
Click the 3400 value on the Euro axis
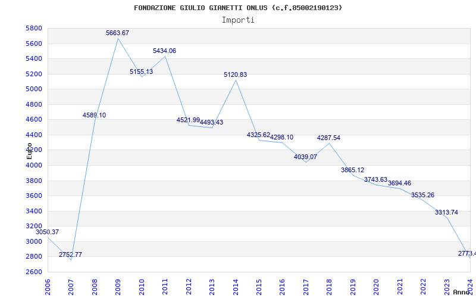(34, 211)
